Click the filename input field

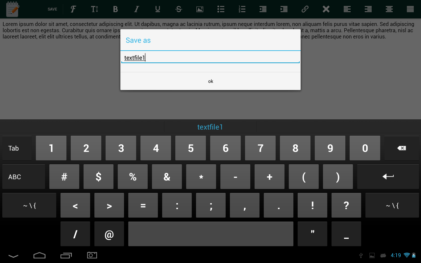tap(210, 58)
